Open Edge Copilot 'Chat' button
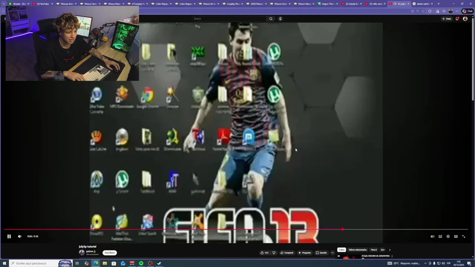Viewport: 475px width, 267px height. coord(467,11)
